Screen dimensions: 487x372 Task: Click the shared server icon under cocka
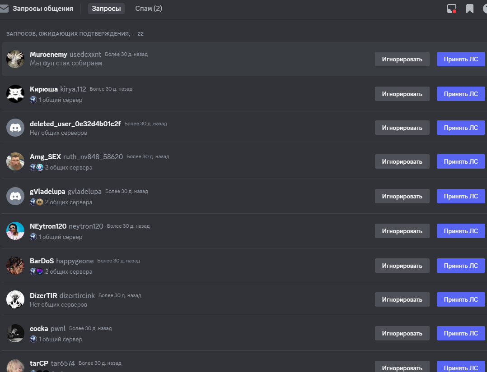pyautogui.click(x=33, y=339)
